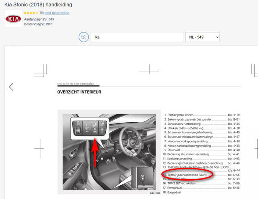Click the 'OVERZICHT INTERIEUR' heading
The width and height of the screenshot is (258, 199).
79,92
